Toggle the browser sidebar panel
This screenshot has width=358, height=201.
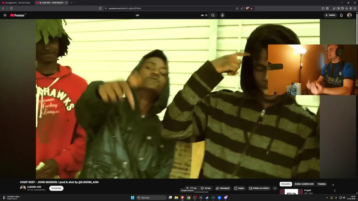(x=338, y=8)
